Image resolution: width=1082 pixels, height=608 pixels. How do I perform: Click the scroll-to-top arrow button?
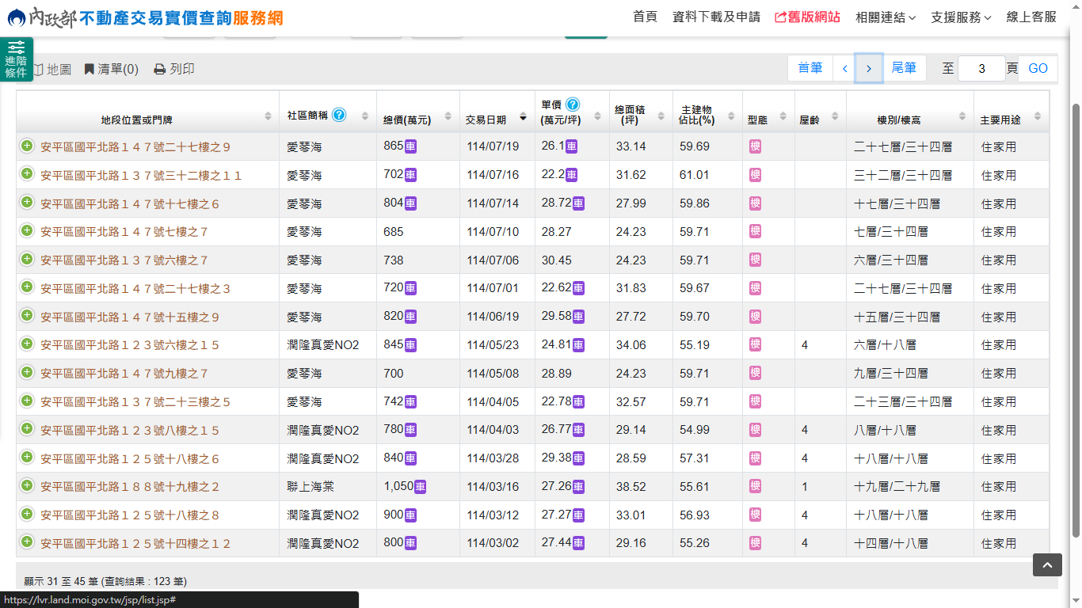pyautogui.click(x=1046, y=564)
